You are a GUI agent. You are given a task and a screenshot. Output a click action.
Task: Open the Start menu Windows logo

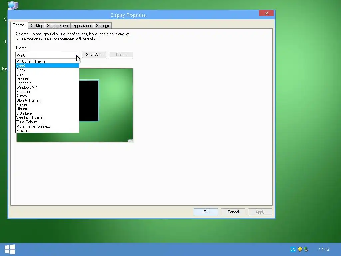[10, 249]
